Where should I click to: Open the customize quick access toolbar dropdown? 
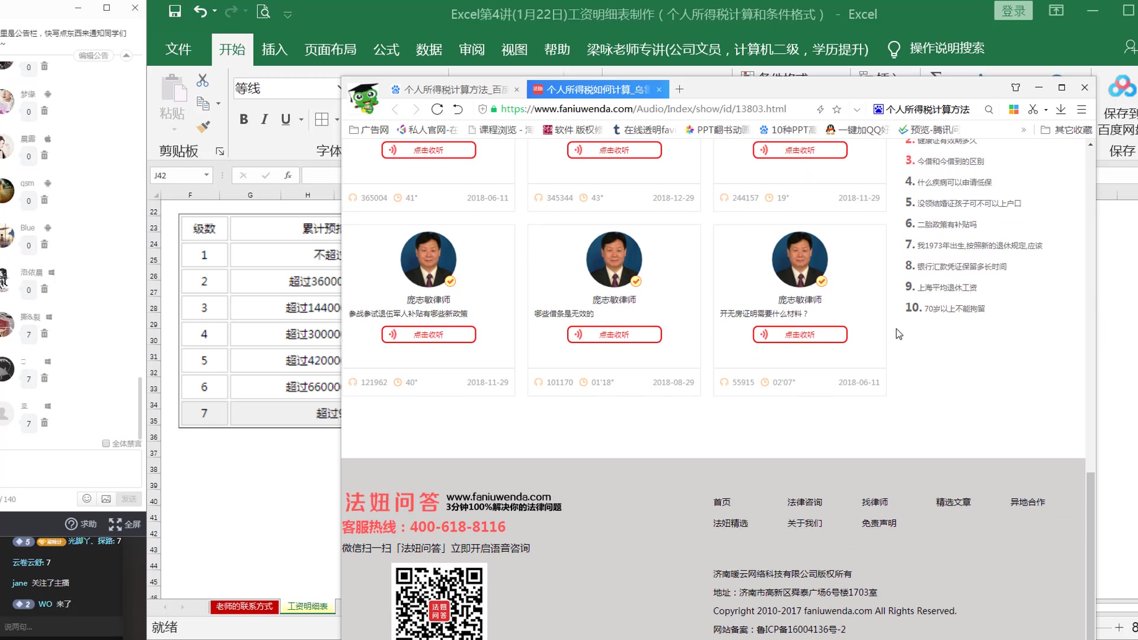pyautogui.click(x=287, y=14)
